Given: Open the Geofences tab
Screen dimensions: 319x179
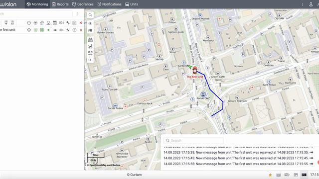Looking at the screenshot, I should coord(83,4).
